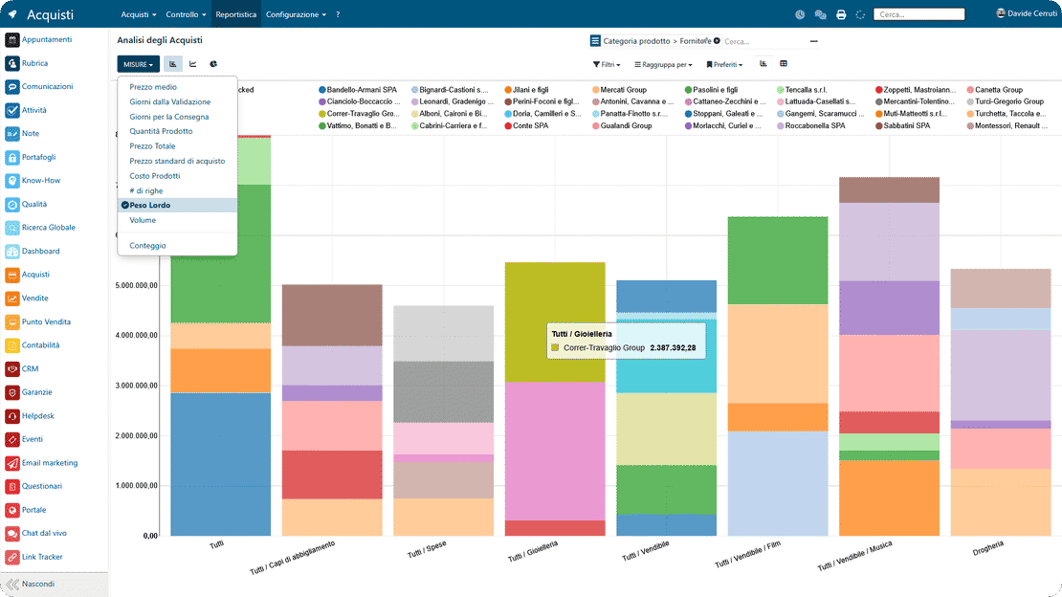The width and height of the screenshot is (1062, 597).
Task: Toggle Mercati Group legend series
Action: 619,89
